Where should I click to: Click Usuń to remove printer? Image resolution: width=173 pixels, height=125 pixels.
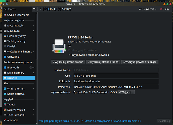coord(164,9)
